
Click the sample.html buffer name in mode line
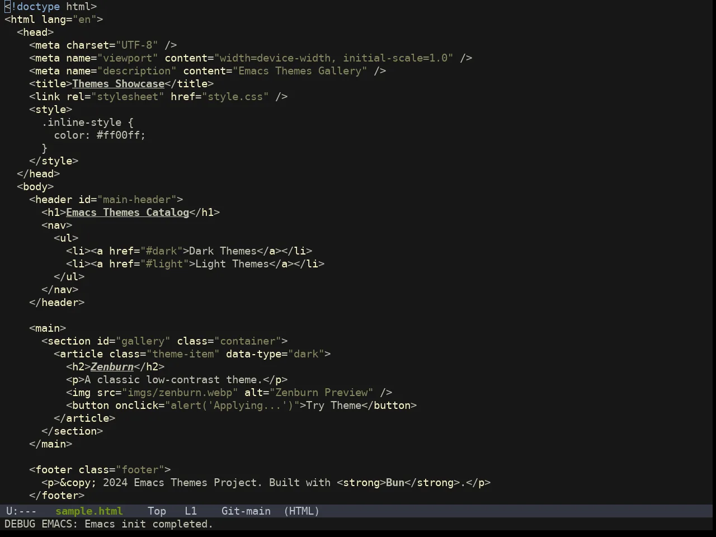89,511
